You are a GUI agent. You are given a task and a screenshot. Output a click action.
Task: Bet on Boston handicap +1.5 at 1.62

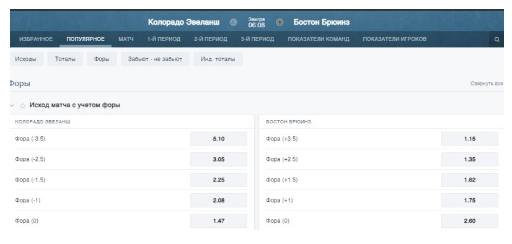(x=470, y=180)
